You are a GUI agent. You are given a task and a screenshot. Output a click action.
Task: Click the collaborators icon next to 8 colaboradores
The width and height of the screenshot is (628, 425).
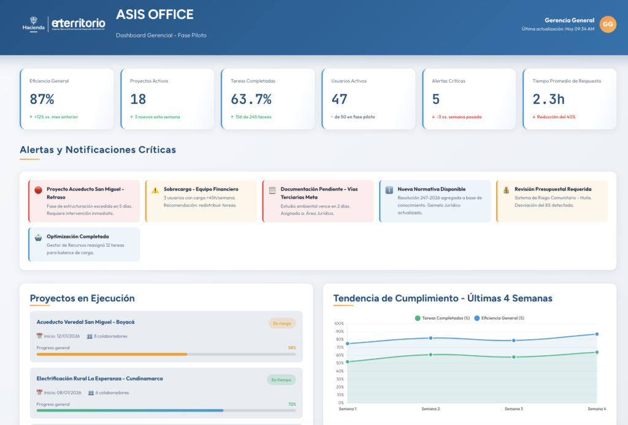coord(90,336)
